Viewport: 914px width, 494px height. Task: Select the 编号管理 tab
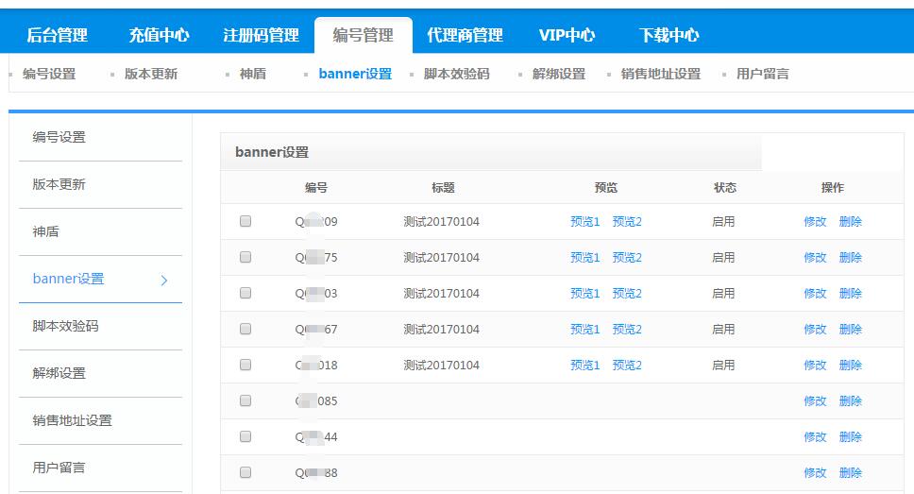tap(364, 35)
